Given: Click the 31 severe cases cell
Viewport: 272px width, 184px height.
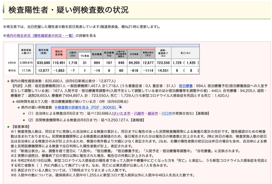Looking at the screenshot, I should tap(85, 63).
